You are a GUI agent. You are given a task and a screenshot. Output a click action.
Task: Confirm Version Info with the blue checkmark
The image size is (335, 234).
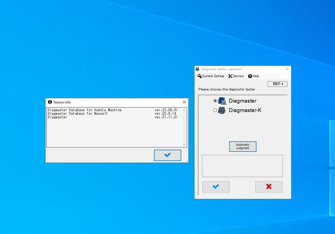pyautogui.click(x=168, y=155)
